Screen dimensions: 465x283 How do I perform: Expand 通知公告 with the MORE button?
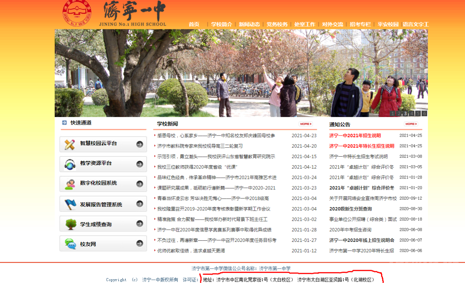point(411,124)
